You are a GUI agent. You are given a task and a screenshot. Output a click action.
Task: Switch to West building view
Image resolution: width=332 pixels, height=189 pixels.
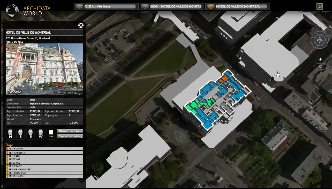[x=41, y=134]
